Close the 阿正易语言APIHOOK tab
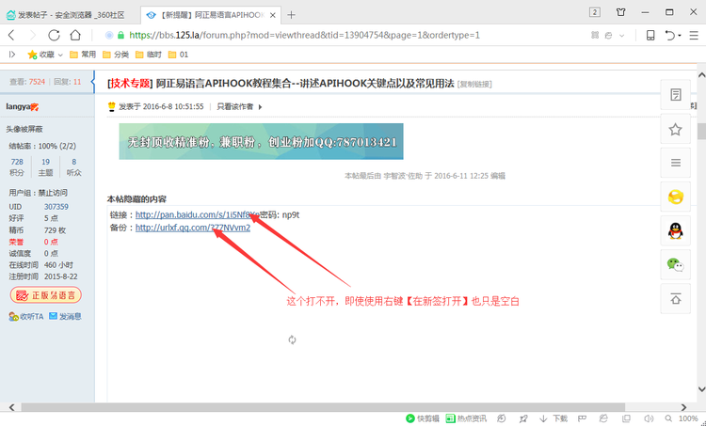The height and width of the screenshot is (426, 706). point(272,15)
